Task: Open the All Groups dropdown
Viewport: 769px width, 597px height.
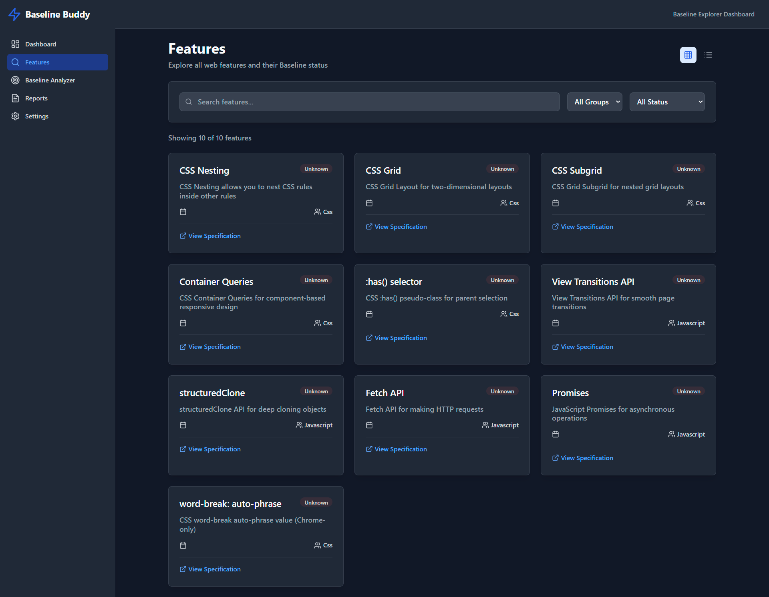Action: 594,102
